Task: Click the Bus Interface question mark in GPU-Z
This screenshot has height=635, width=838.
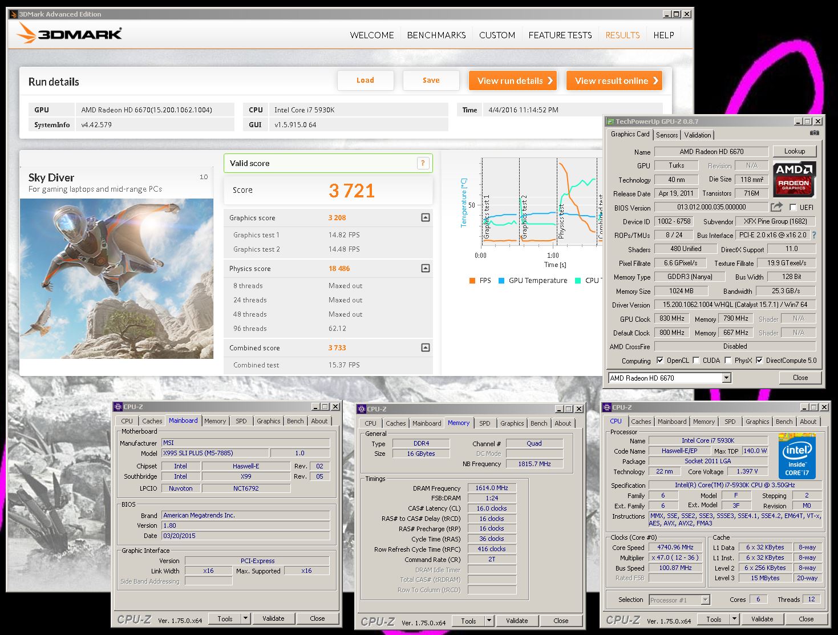Action: [x=814, y=235]
